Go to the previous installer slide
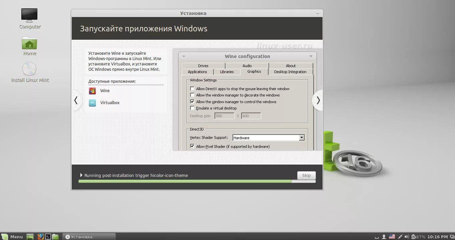Image resolution: width=455 pixels, height=240 pixels. coord(76,100)
